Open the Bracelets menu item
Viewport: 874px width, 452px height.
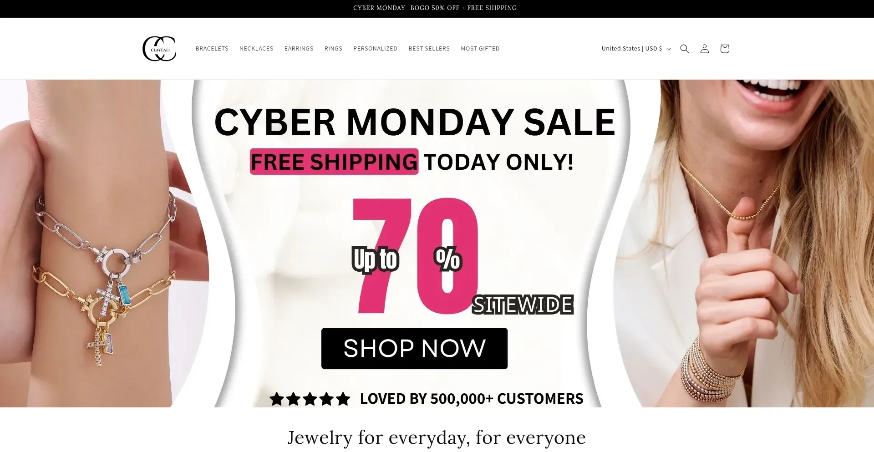coord(212,49)
